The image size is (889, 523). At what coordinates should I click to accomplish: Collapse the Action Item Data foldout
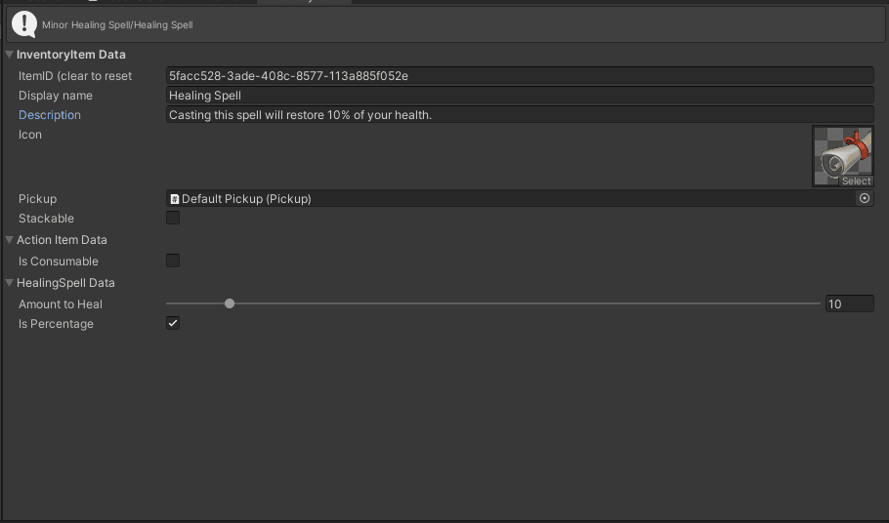coord(10,240)
